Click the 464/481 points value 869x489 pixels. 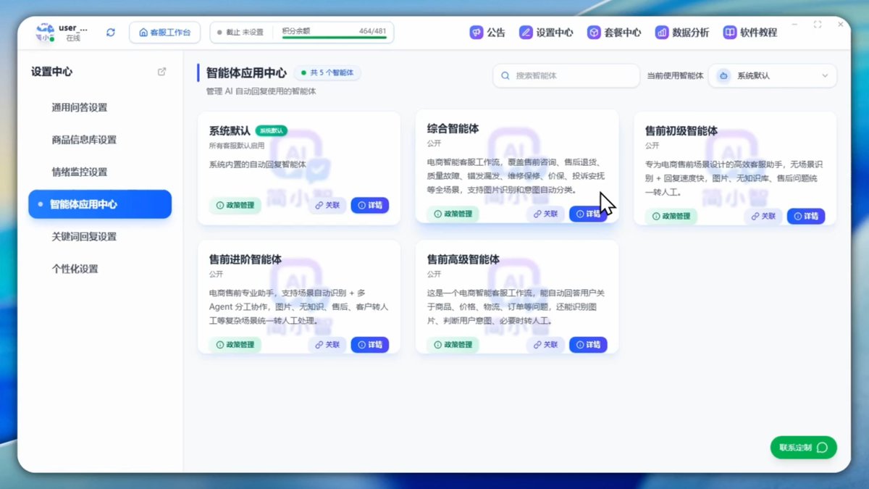(372, 31)
